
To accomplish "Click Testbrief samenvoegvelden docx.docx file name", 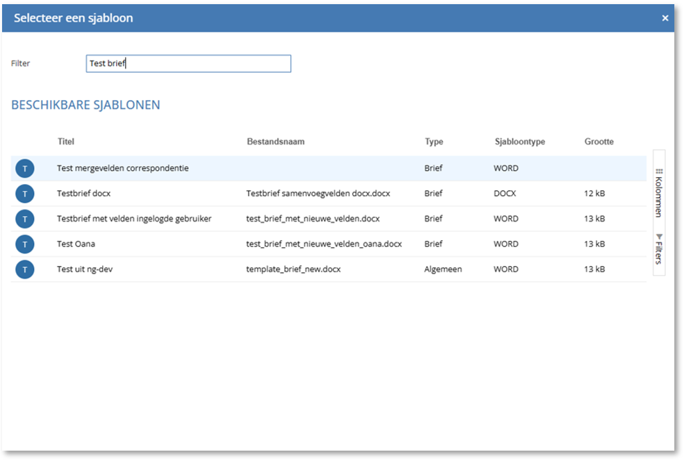I will point(318,194).
